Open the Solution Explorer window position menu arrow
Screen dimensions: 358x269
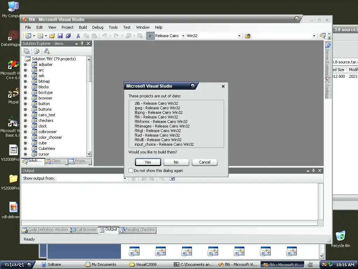click(77, 44)
